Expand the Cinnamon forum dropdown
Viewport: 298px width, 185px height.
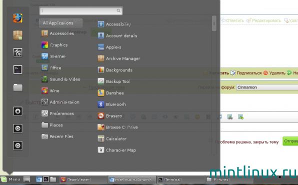267,87
